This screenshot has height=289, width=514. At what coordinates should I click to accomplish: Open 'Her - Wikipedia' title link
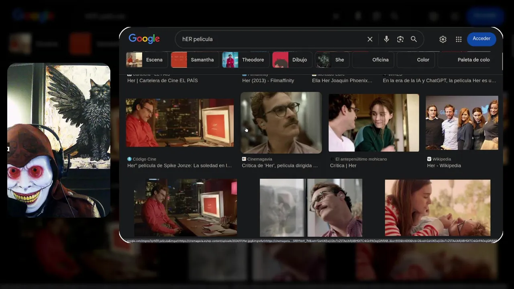pyautogui.click(x=444, y=165)
